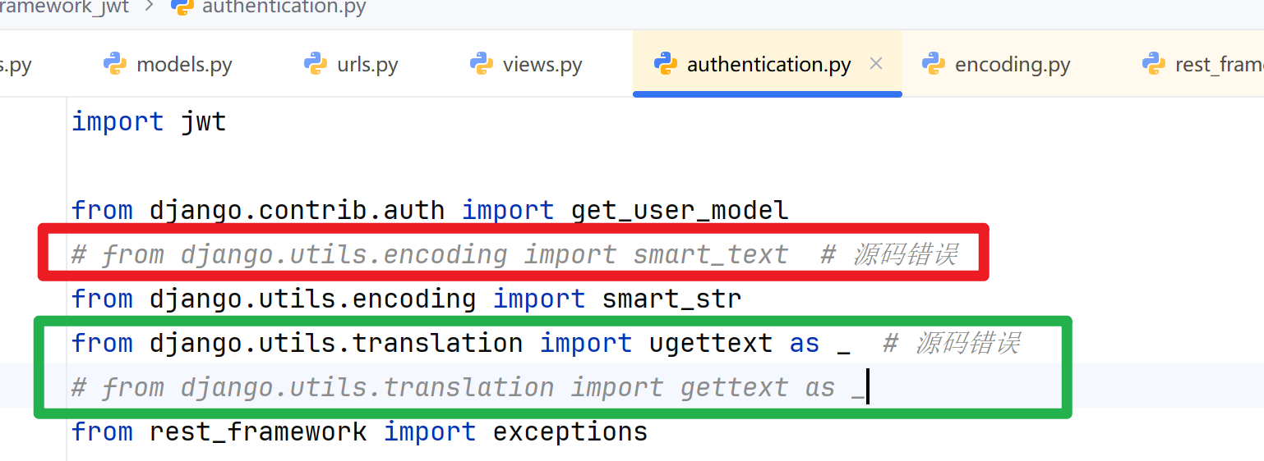1264x461 pixels.
Task: Click the Python icon on encoding.py tab
Action: (x=934, y=64)
